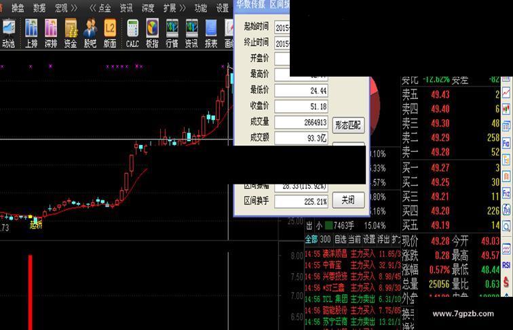Image resolution: width=513 pixels, height=330 pixels.
Task: Expand menu with >> after 扩展
Action: click(x=183, y=8)
